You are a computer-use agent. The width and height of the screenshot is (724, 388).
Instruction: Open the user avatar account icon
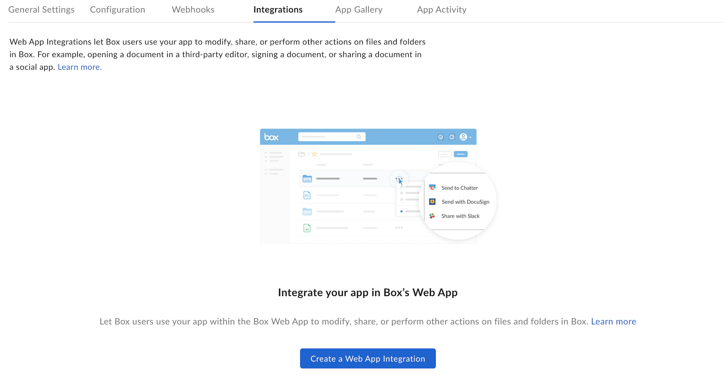point(463,137)
